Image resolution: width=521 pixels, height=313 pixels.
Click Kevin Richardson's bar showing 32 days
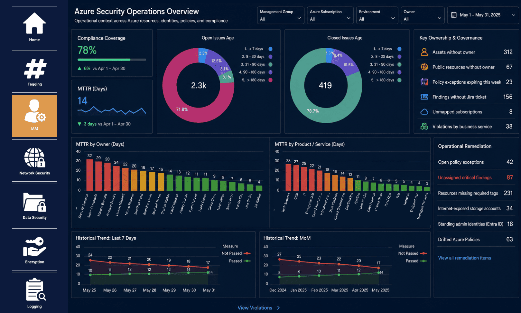89,175
